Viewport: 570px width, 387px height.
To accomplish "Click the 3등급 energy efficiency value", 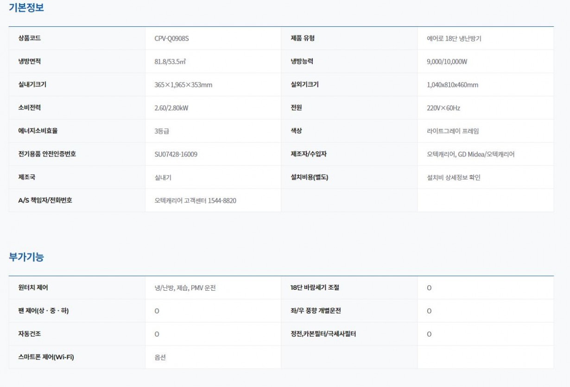I will pos(162,131).
